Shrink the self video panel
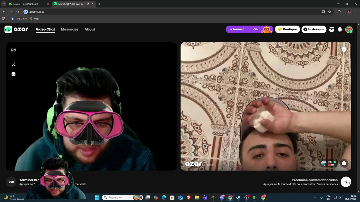Viewport: 360px width, 202px height. [x=13, y=50]
